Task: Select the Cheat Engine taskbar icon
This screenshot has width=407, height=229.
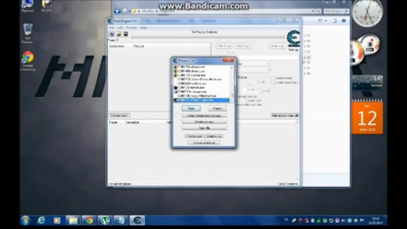Action: (137, 220)
